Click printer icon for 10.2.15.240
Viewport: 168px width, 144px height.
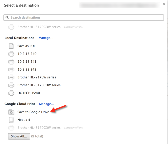tap(11, 54)
